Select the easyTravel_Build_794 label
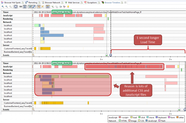186x123 pixels. coord(62,12)
